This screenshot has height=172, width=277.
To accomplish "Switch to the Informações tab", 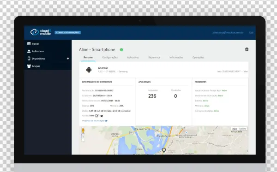I will (x=176, y=57).
